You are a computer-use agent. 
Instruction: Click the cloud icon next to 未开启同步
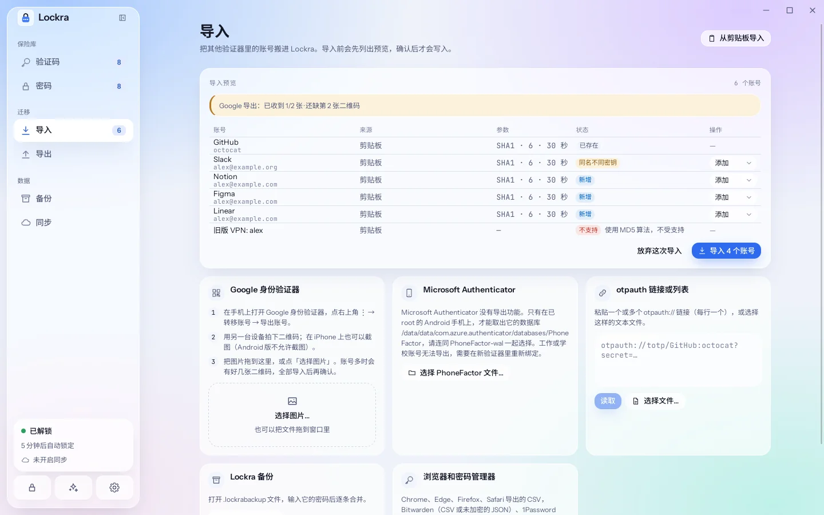tap(25, 460)
